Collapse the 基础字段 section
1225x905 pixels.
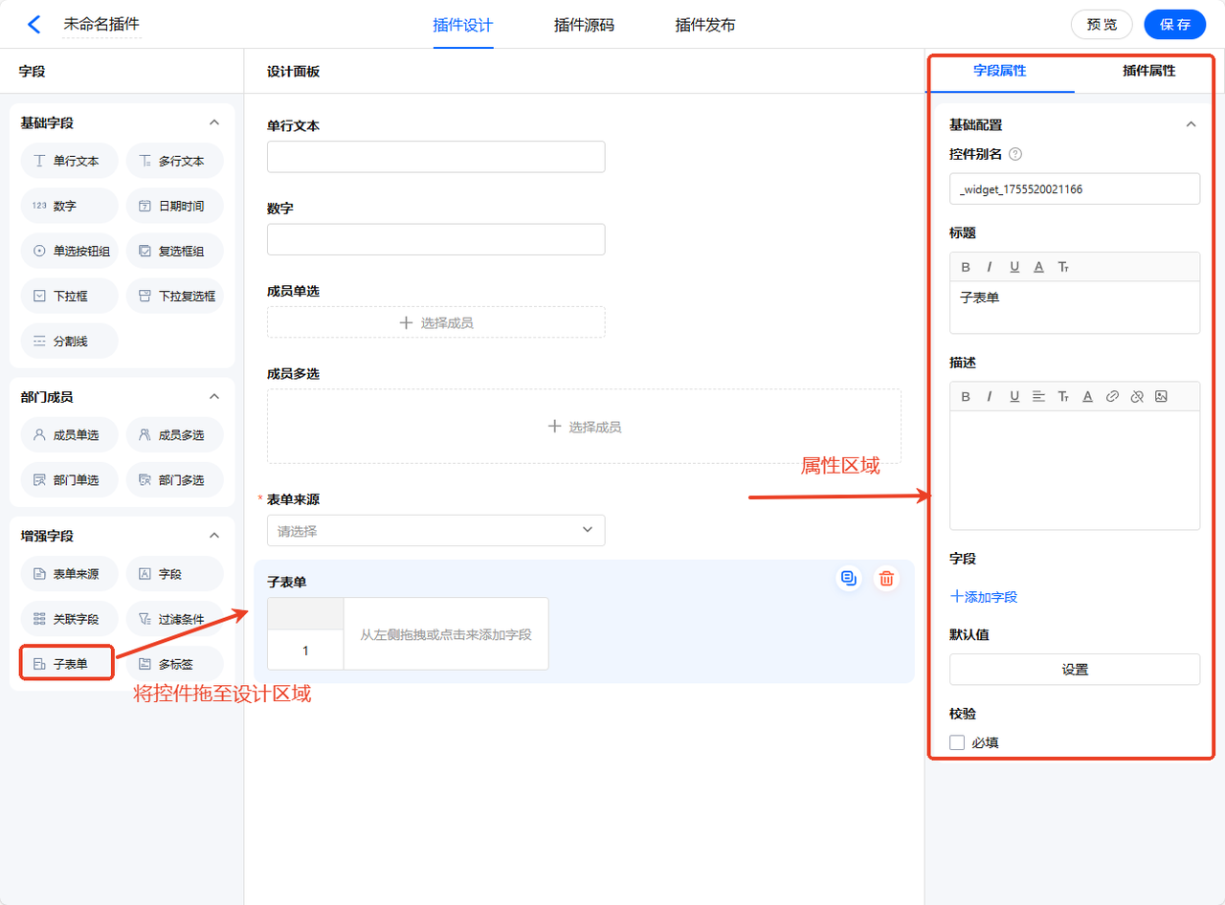(x=214, y=122)
